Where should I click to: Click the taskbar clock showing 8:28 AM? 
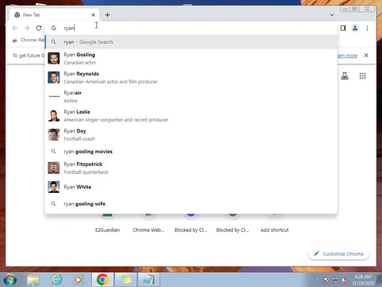pos(363,280)
